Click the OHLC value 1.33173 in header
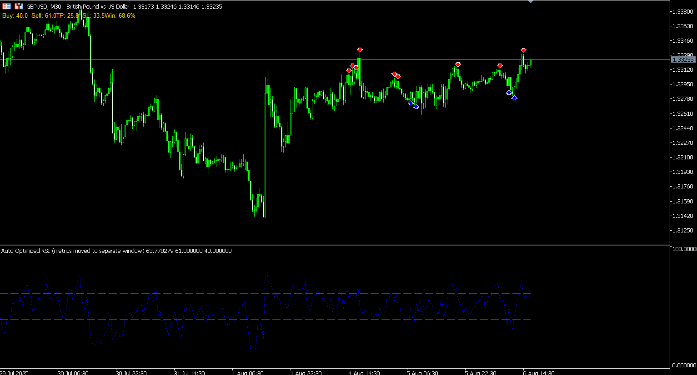This screenshot has height=375, width=697. [x=143, y=7]
